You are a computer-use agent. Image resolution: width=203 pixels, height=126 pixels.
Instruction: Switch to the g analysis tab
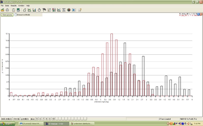[x=25, y=119]
